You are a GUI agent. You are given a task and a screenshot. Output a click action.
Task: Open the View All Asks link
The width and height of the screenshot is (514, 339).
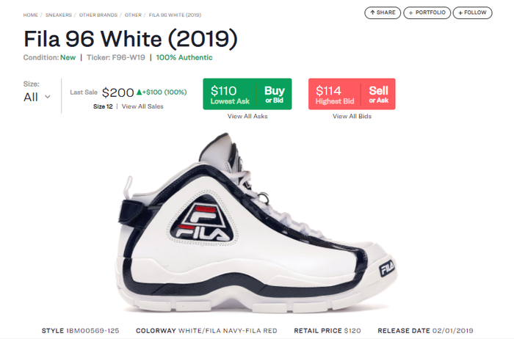246,116
